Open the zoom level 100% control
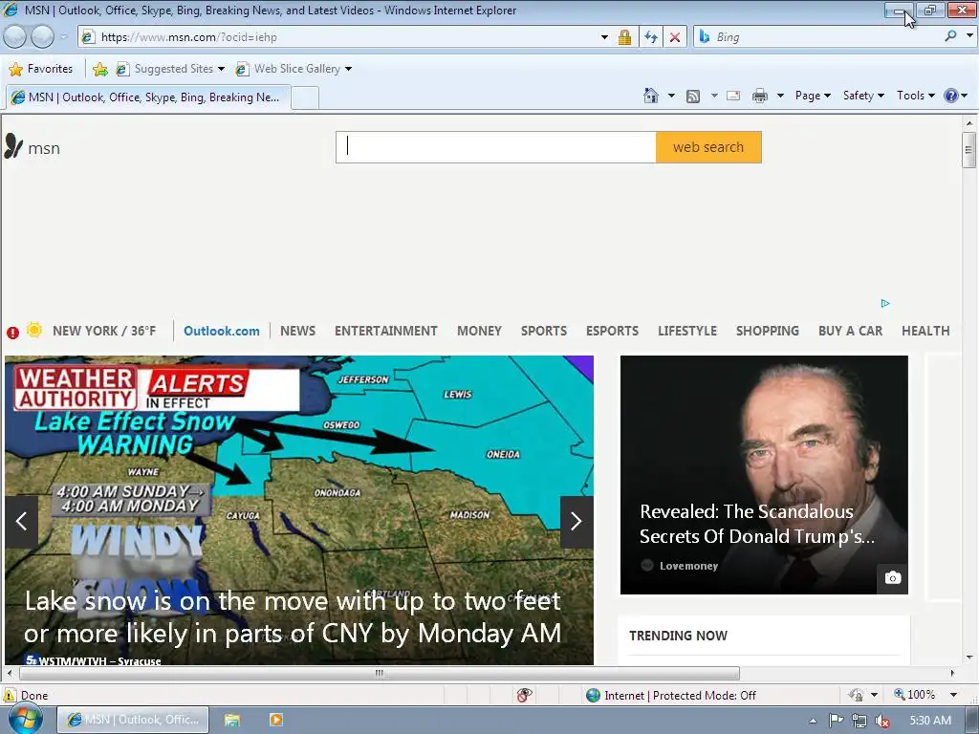 coord(914,695)
